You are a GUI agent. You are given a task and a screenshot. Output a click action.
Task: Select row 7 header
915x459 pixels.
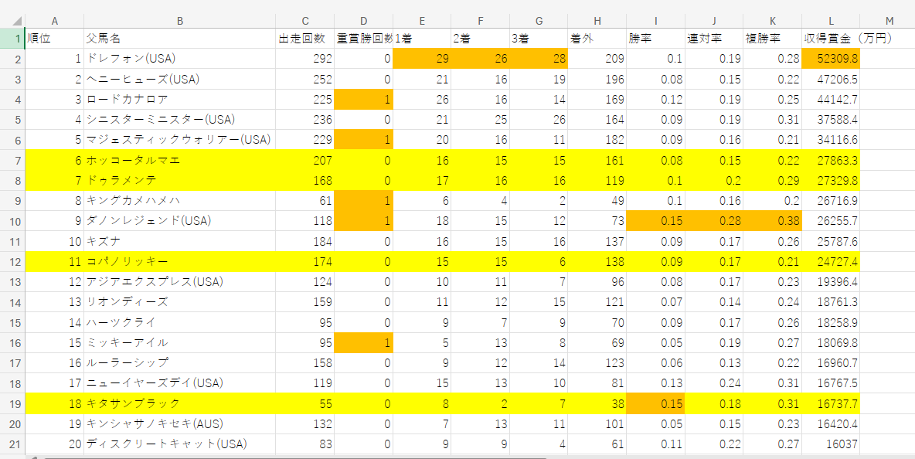click(x=12, y=160)
